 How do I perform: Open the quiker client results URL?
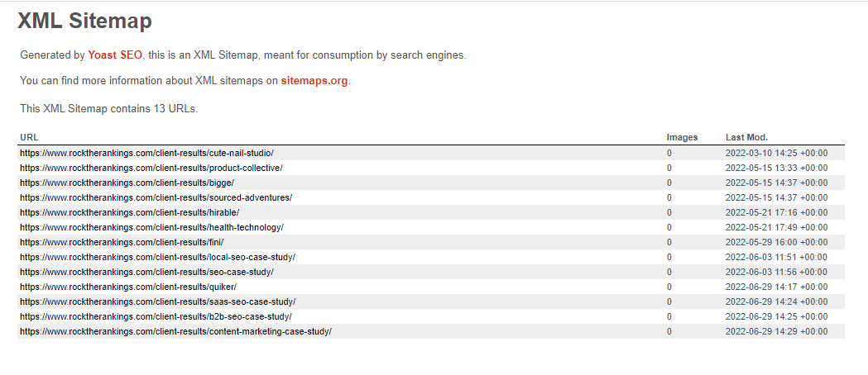(x=128, y=287)
